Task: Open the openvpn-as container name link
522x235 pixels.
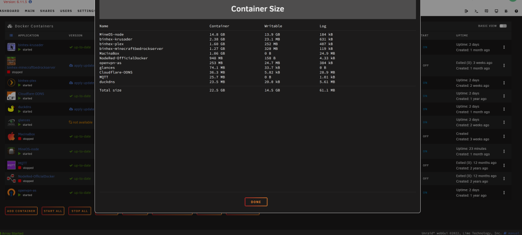Action: (27, 191)
